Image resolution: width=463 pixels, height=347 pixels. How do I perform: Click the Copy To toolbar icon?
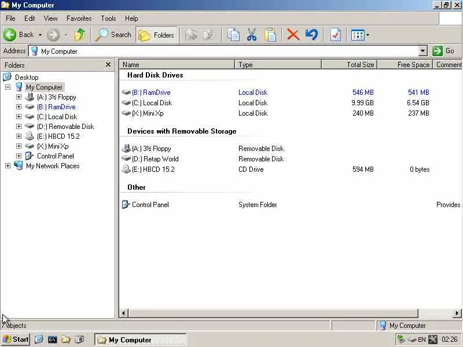click(x=210, y=35)
